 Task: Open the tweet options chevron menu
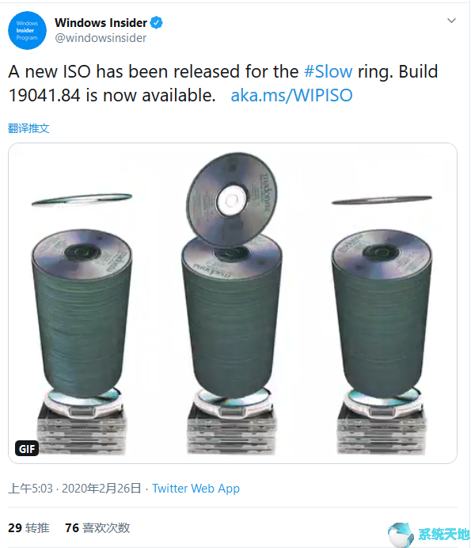point(451,21)
